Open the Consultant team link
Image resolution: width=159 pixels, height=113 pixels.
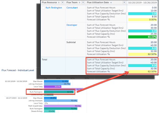72,8
